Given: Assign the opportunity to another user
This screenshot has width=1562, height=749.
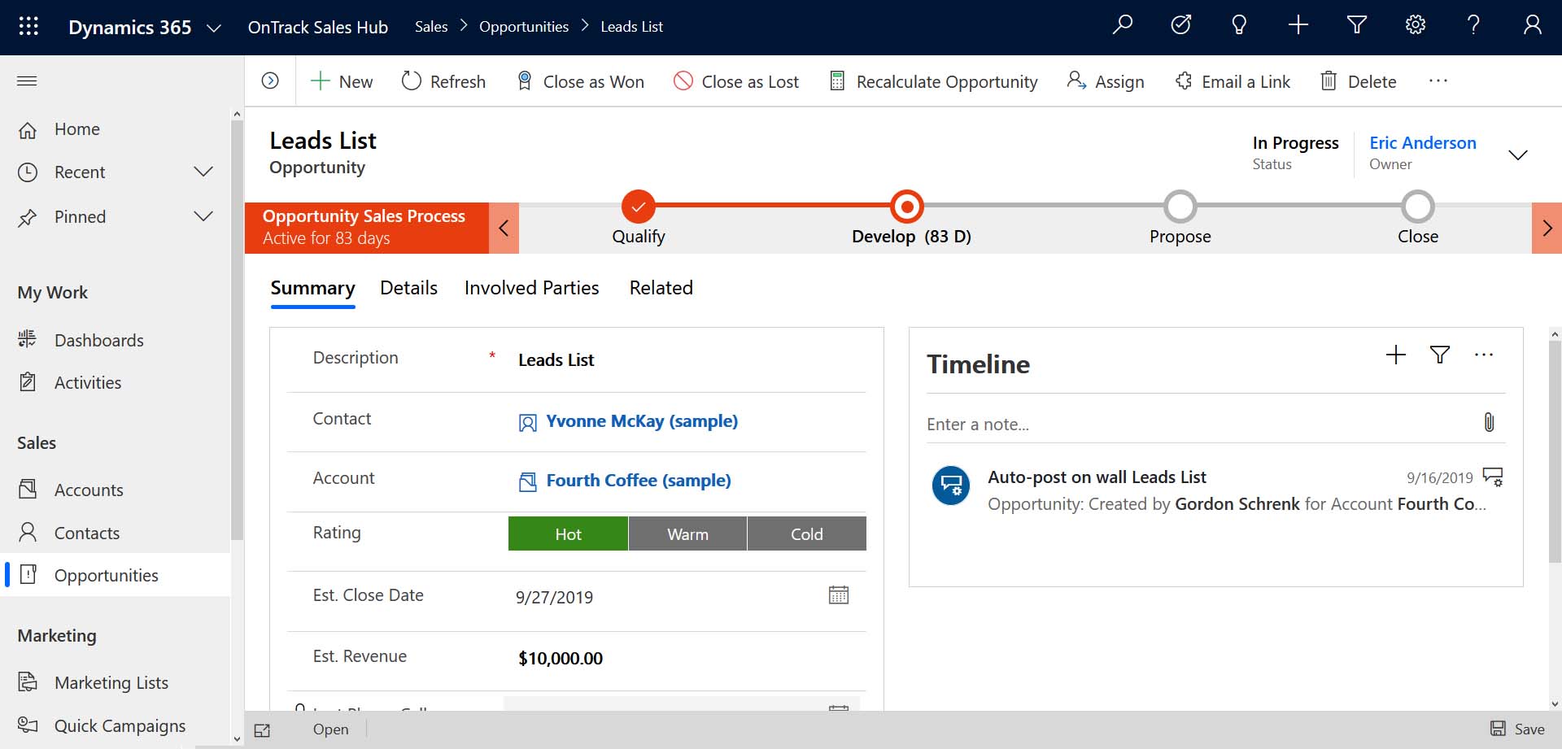Looking at the screenshot, I should [x=1106, y=81].
